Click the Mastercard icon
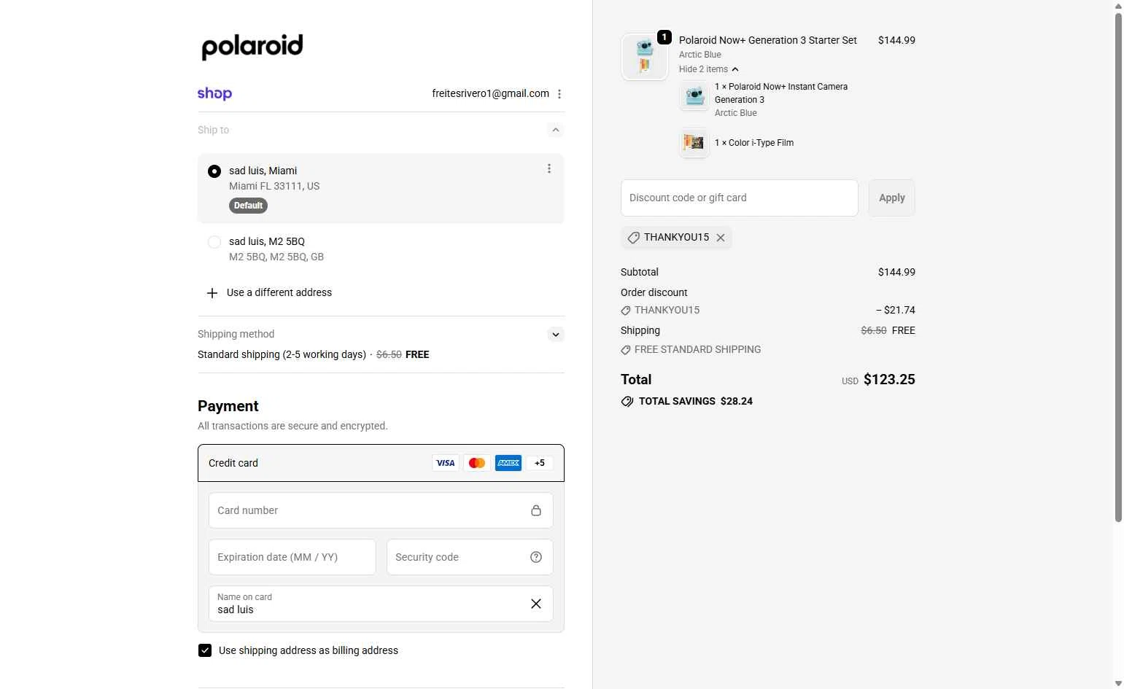 (477, 463)
